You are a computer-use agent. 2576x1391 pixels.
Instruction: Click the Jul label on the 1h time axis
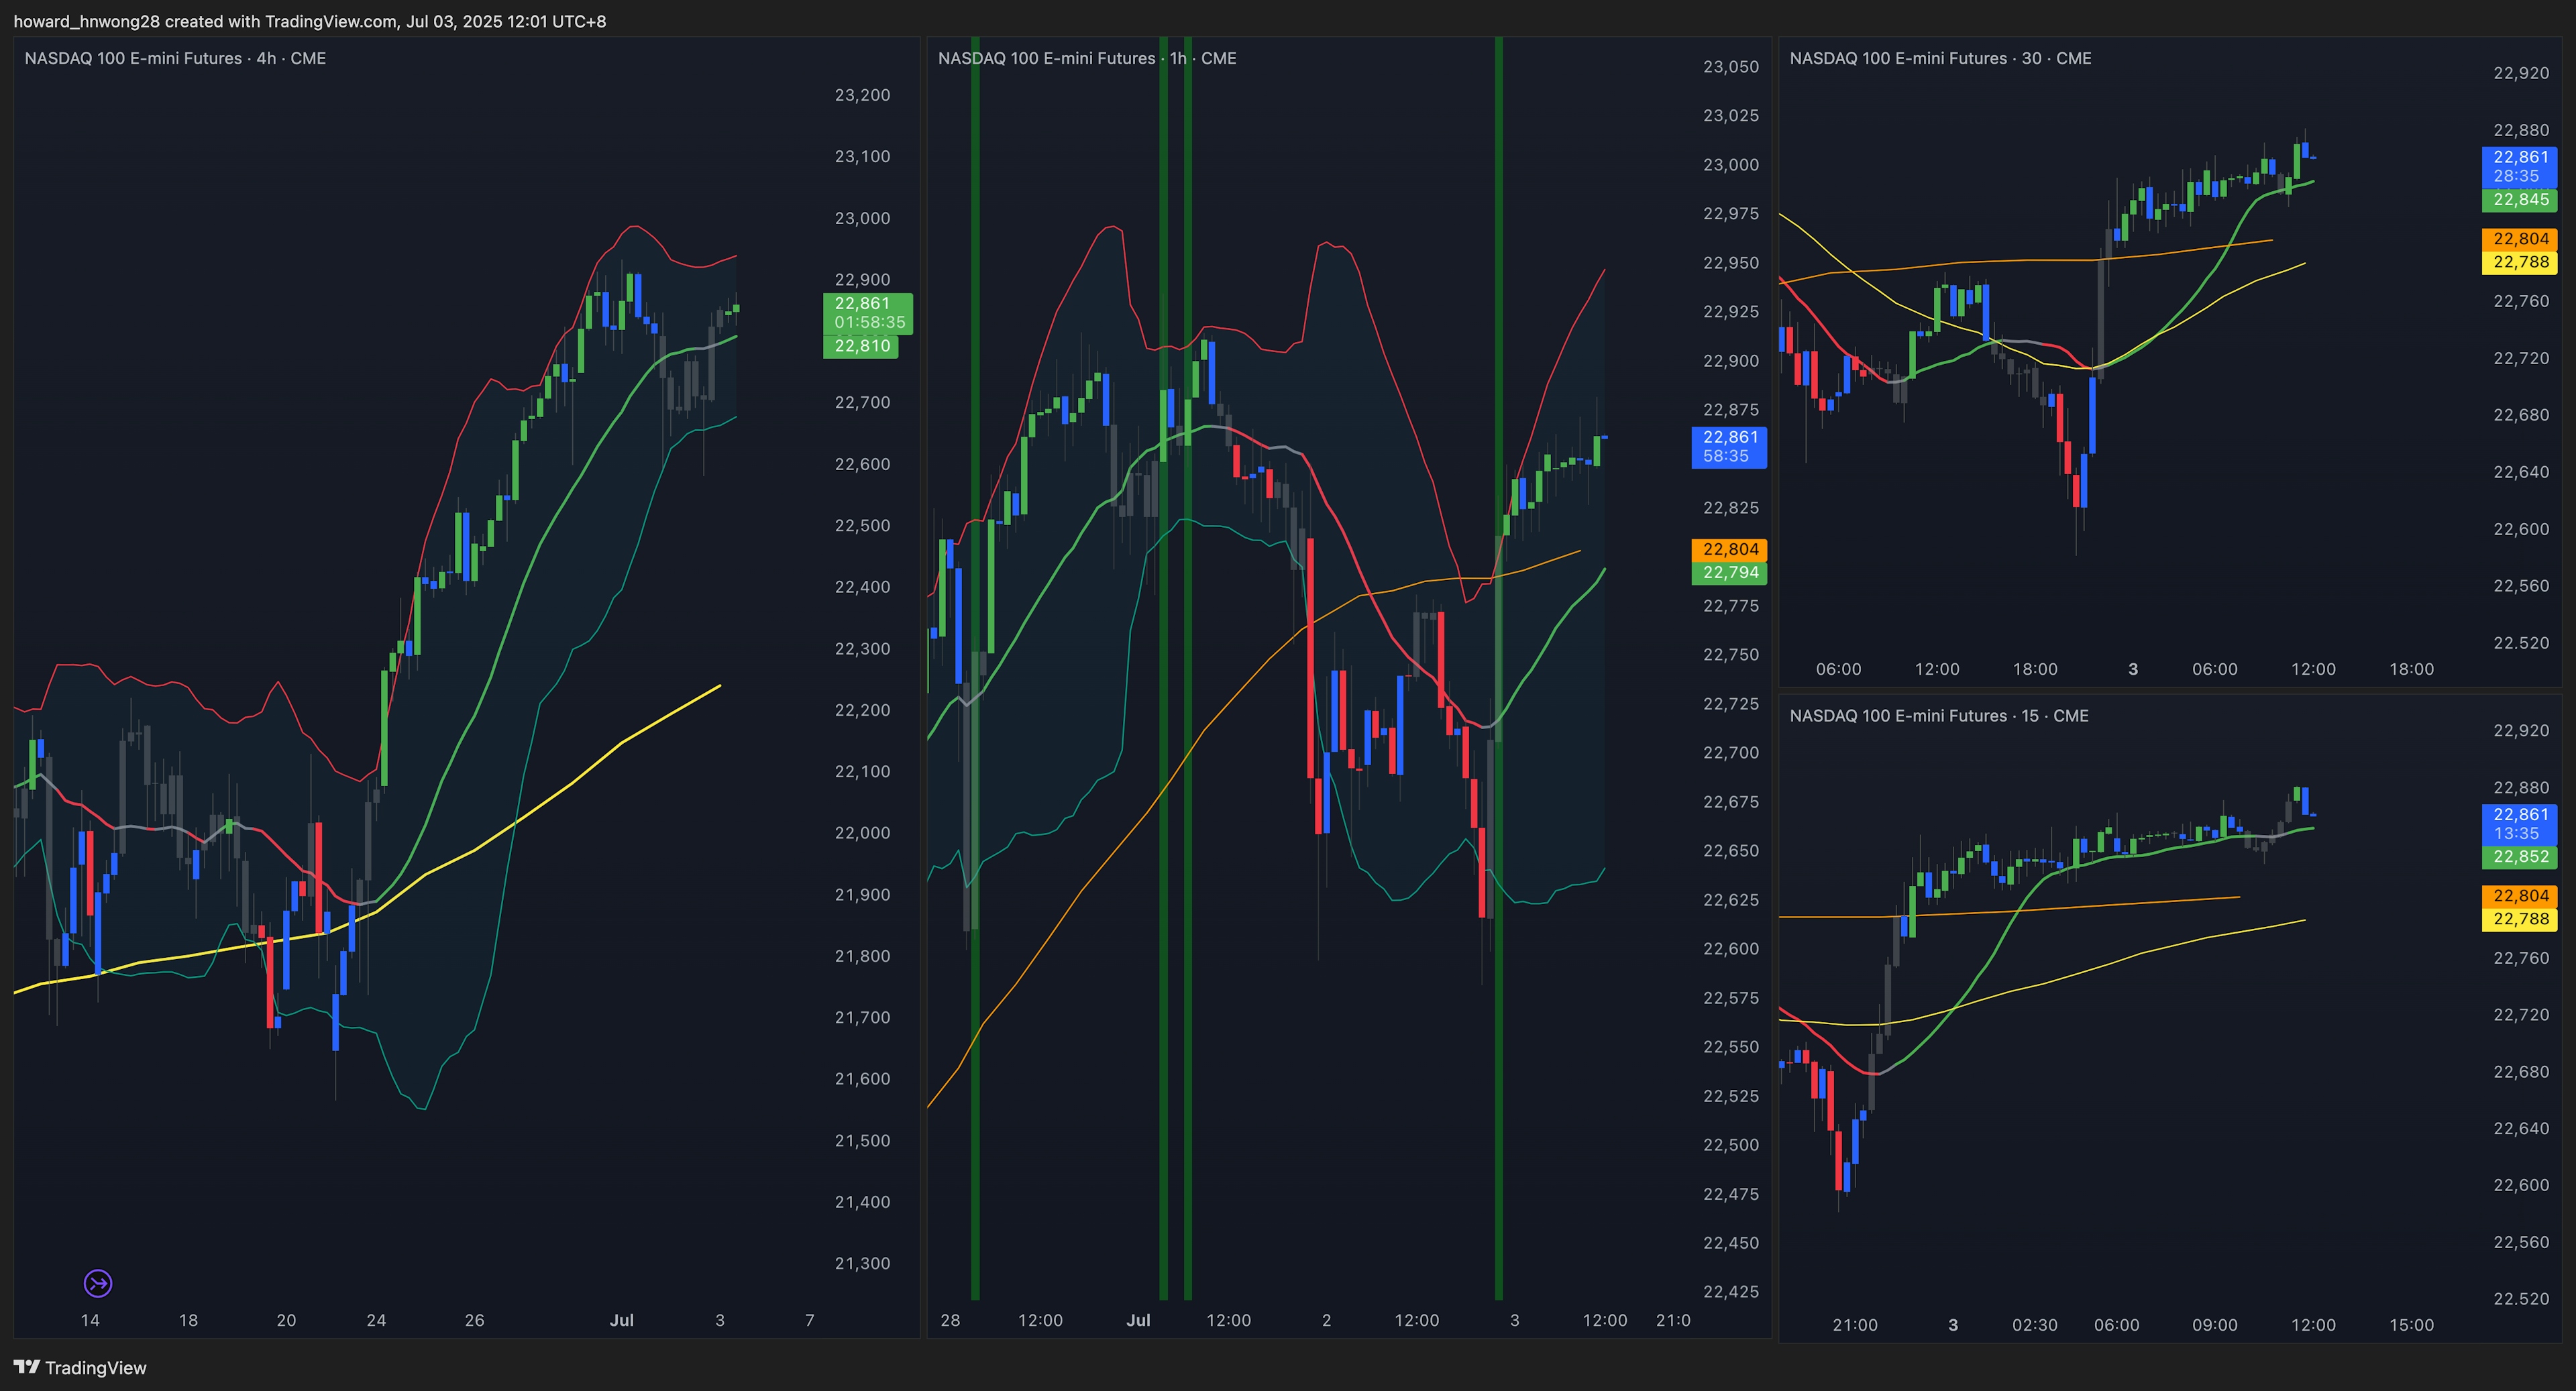[1138, 1320]
